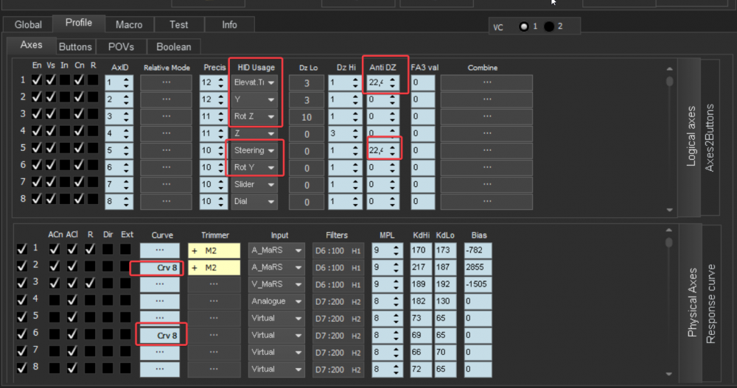Switch to the Macro tab
Viewport: 737px width, 388px height.
tap(129, 24)
